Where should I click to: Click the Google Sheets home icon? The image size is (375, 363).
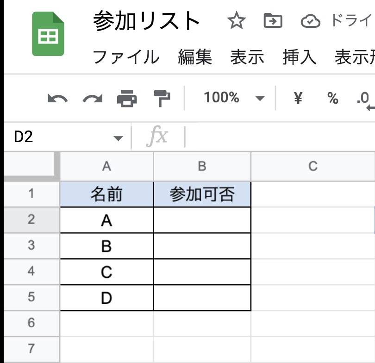point(48,34)
